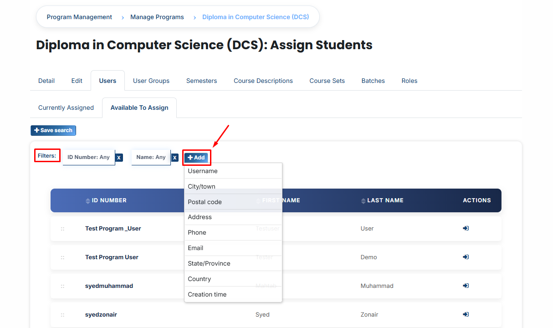Remove the Name filter
Screen dimensions: 553x328
click(174, 158)
